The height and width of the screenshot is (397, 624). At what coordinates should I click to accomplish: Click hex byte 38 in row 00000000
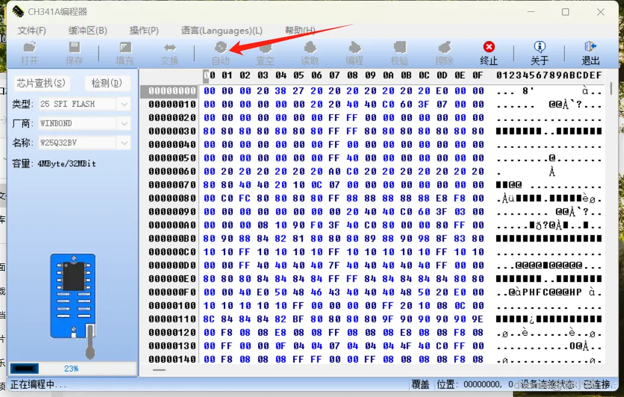click(x=281, y=91)
